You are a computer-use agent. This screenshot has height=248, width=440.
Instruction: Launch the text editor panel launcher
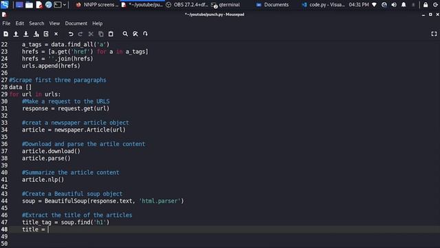pos(38,5)
